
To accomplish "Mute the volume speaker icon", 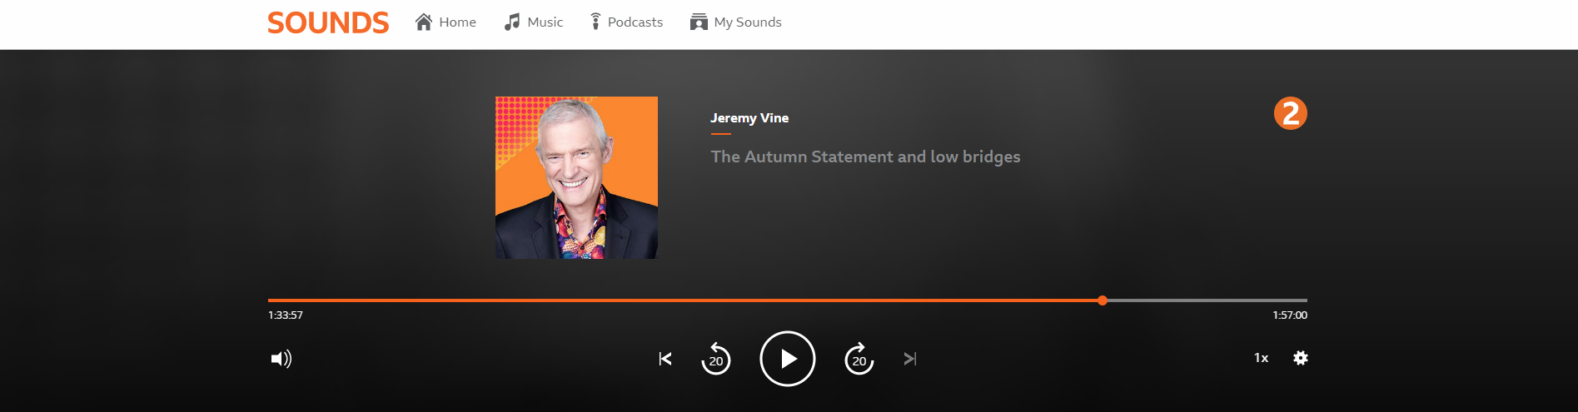I will [x=281, y=359].
